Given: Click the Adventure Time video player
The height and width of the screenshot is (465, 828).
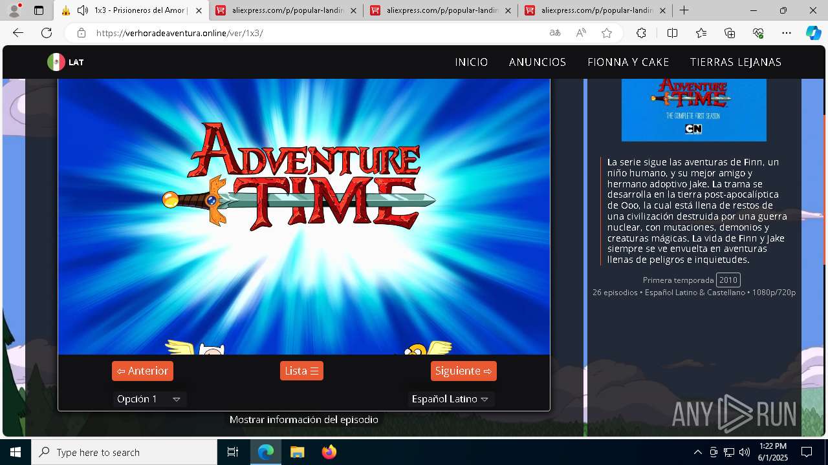Looking at the screenshot, I should tap(304, 216).
